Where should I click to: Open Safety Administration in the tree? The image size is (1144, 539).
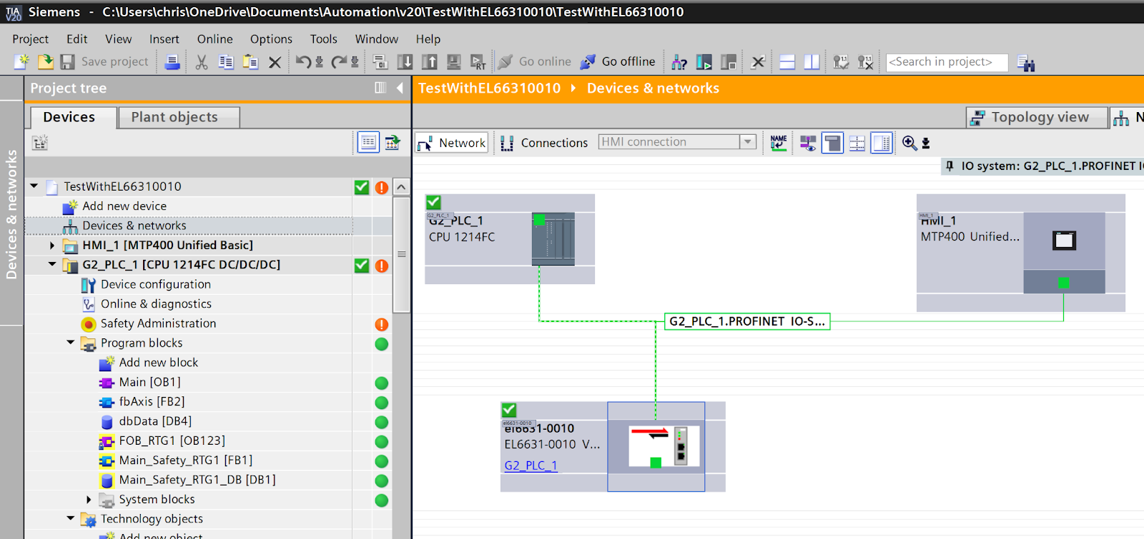158,323
